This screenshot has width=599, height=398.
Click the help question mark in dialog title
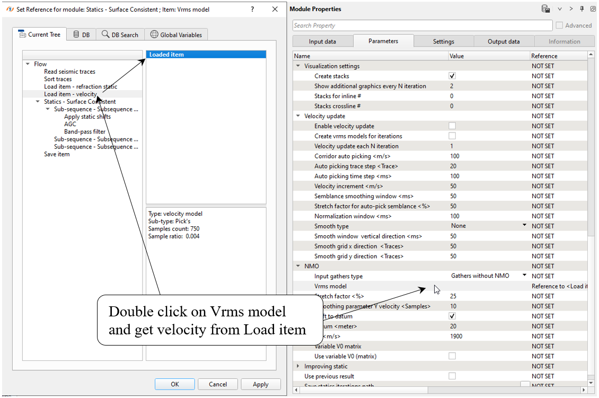coord(252,9)
